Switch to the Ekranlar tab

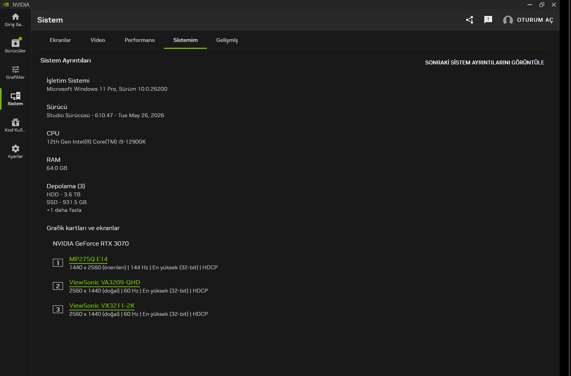click(x=60, y=40)
